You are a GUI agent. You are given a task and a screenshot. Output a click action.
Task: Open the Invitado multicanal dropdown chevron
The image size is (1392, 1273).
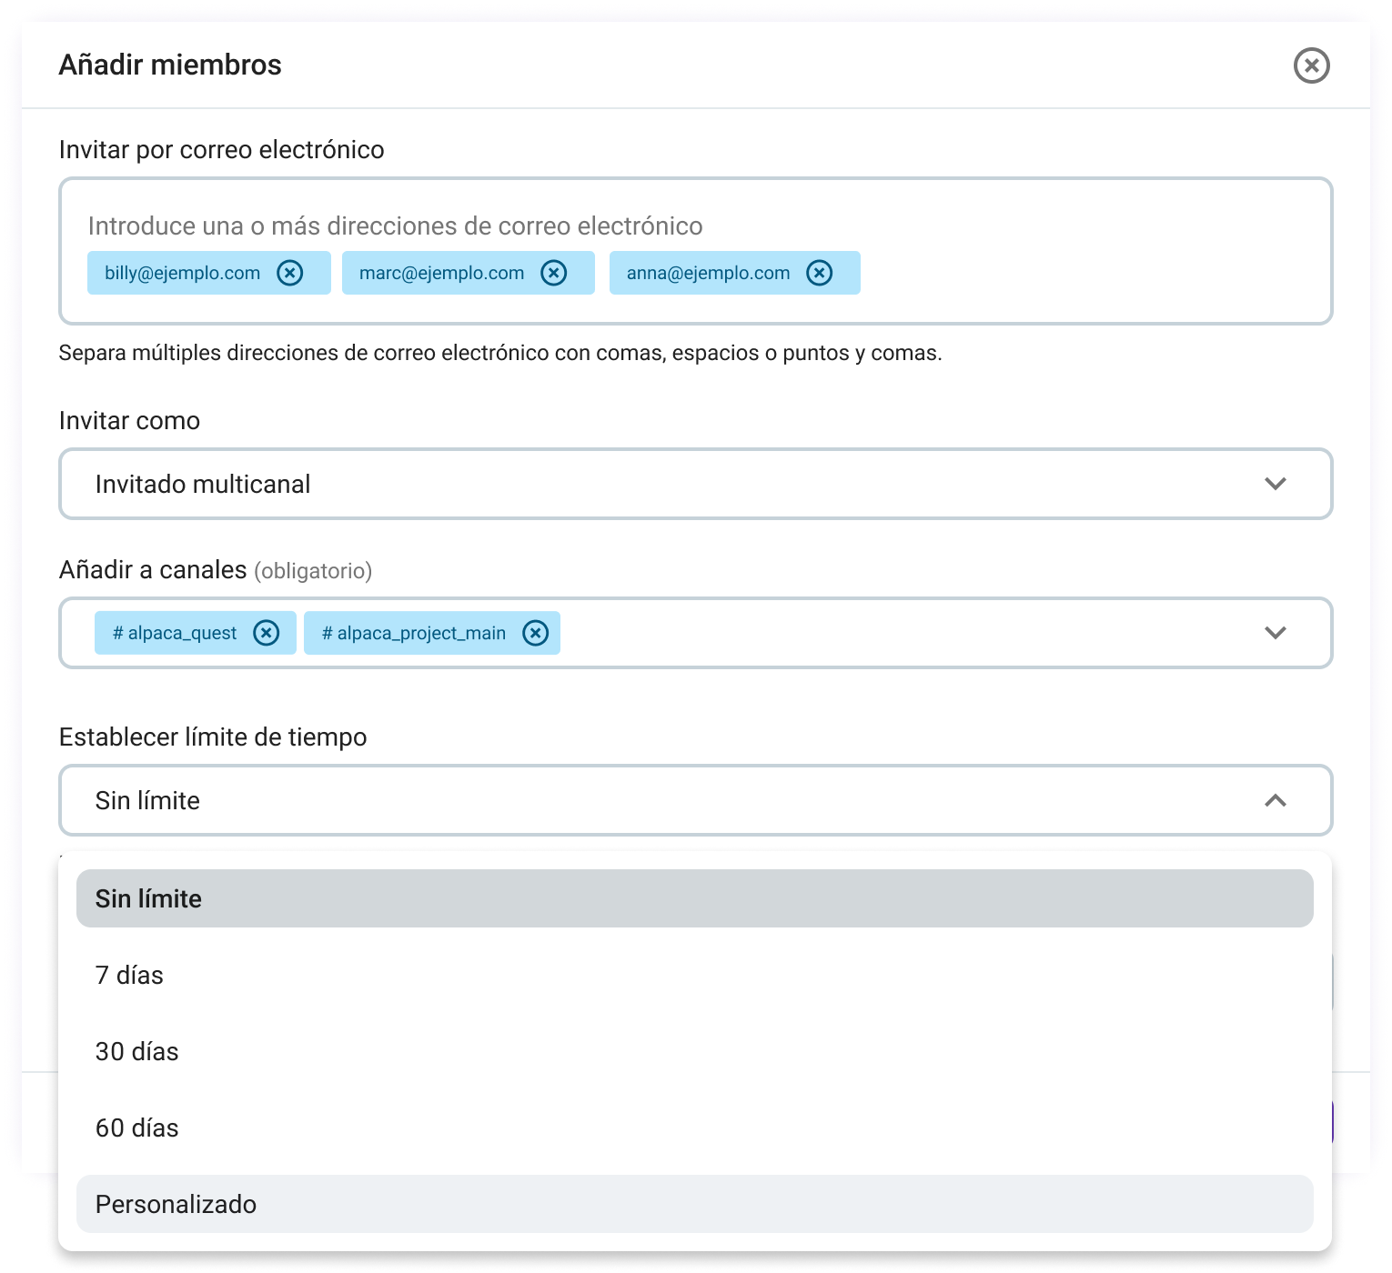point(1277,484)
